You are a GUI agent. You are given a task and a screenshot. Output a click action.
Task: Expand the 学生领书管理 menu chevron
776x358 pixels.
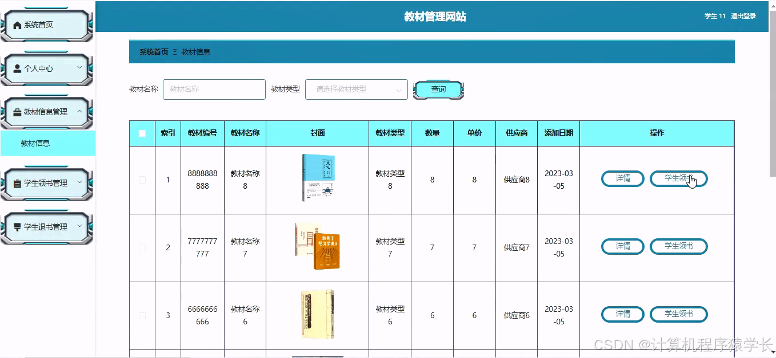tap(79, 183)
